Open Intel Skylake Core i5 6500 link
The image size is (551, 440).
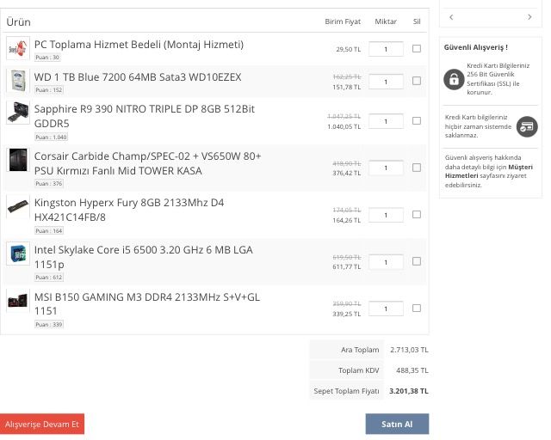[144, 257]
